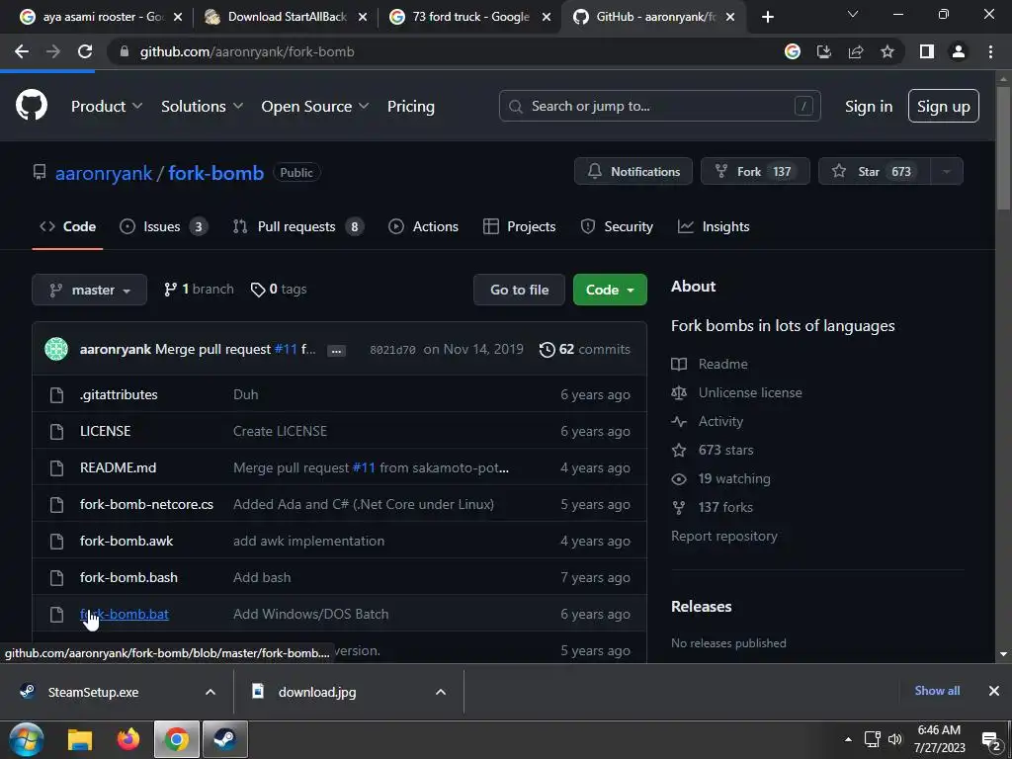Switch to the Issues tab
The width and height of the screenshot is (1012, 759).
tap(164, 226)
